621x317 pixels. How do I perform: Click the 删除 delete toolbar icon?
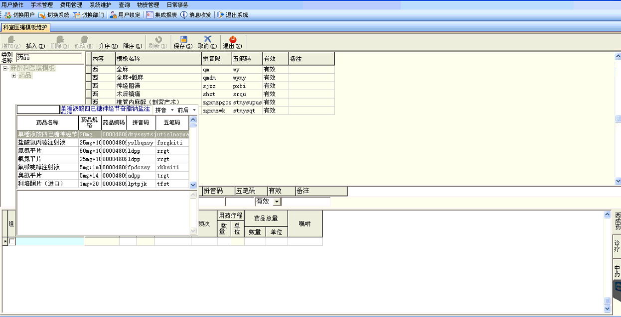[60, 39]
